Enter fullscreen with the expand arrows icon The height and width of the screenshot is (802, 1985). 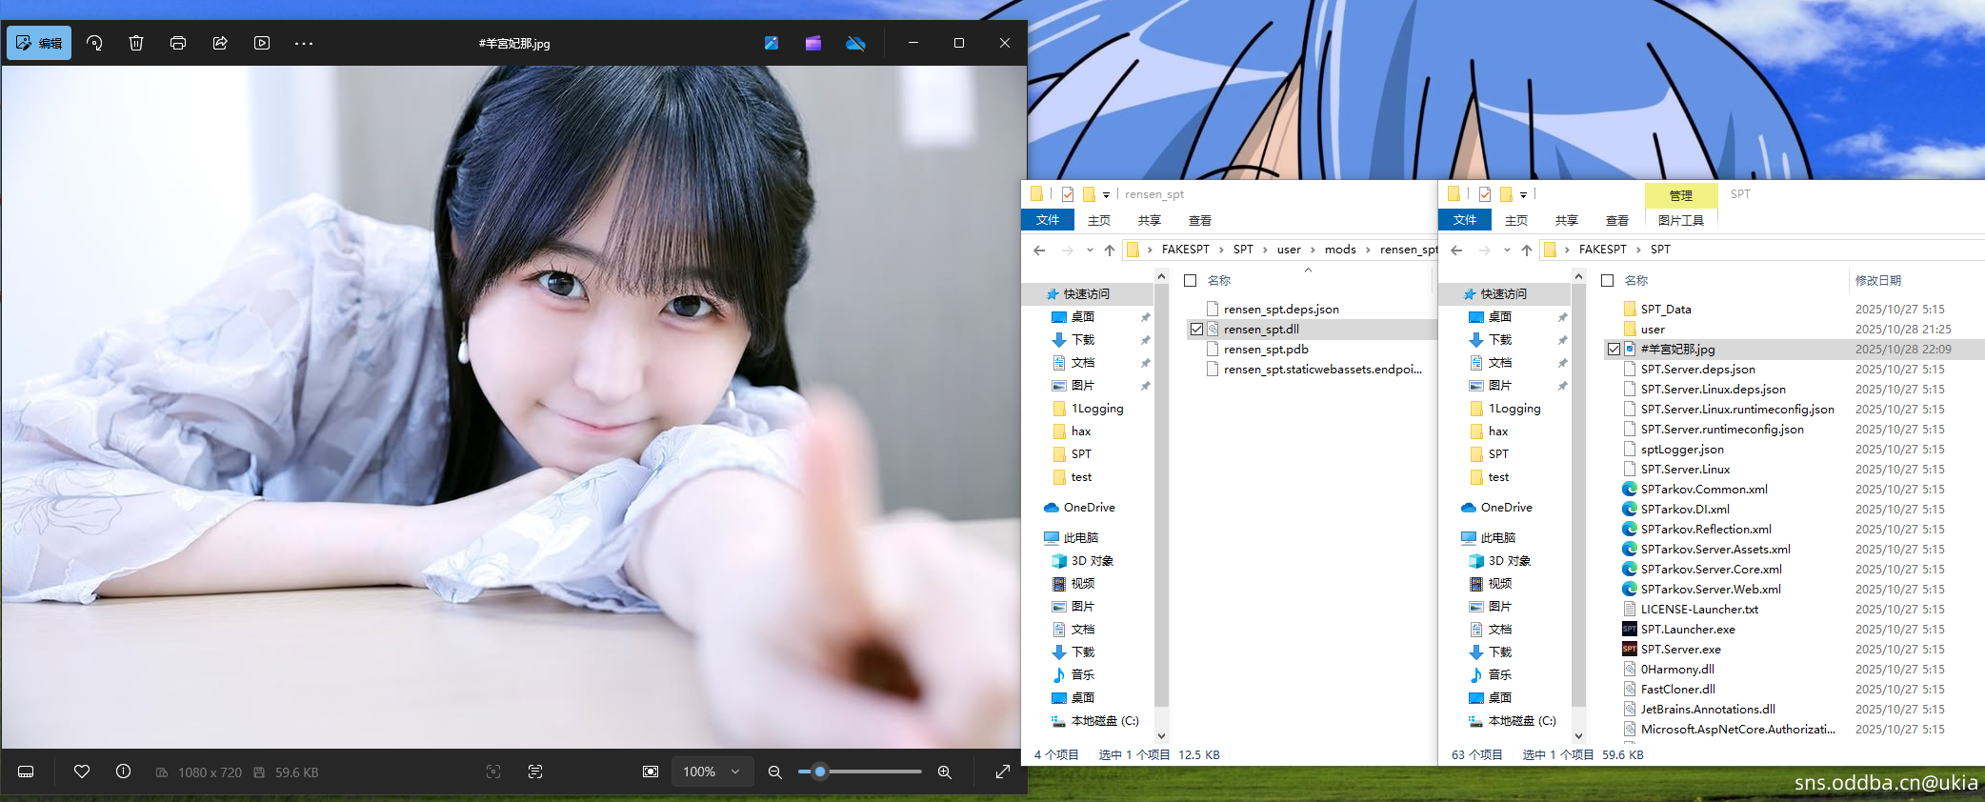point(1002,772)
